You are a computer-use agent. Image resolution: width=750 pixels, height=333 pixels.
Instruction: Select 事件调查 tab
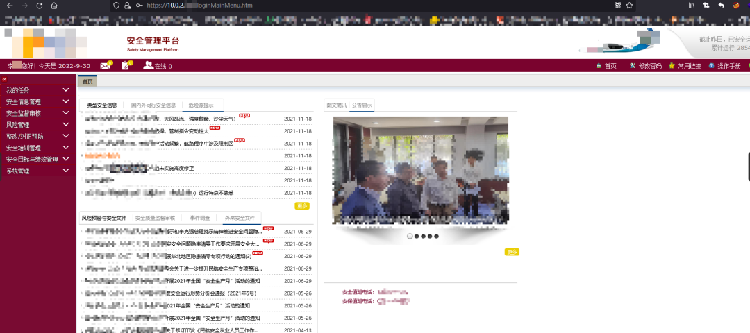[x=199, y=218]
